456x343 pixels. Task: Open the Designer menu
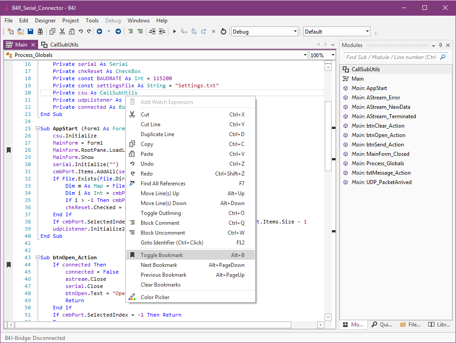(45, 20)
